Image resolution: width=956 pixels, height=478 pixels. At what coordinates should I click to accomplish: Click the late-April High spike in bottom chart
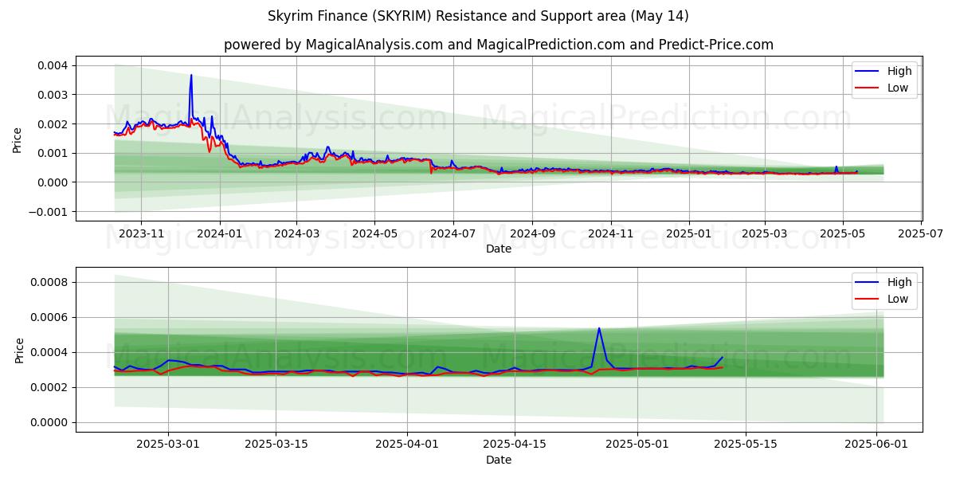599,328
